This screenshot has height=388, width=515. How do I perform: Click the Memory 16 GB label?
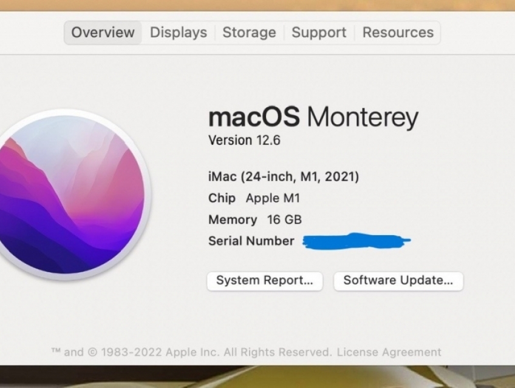tap(254, 219)
